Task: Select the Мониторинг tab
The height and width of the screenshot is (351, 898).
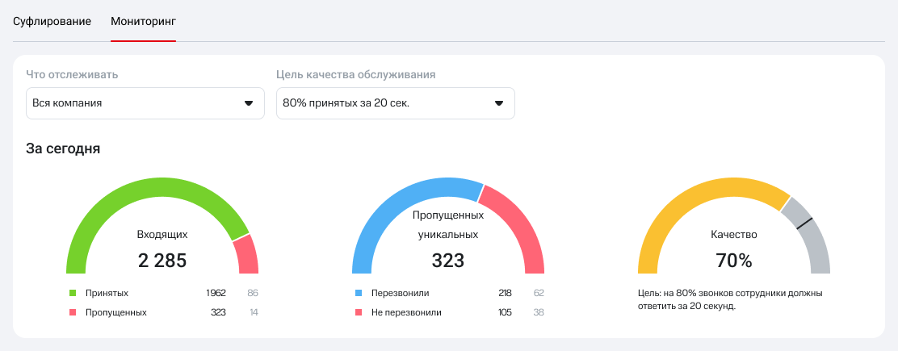Action: point(143,21)
